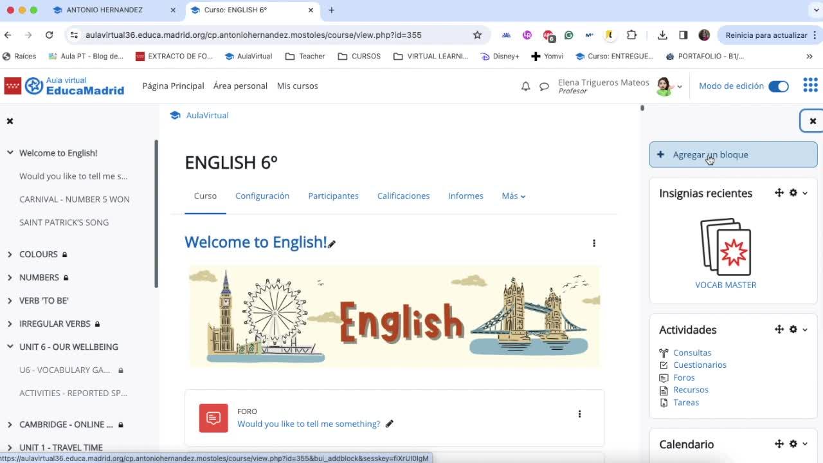Edit the Welcome to English! section title
Viewport: 823px width, 463px height.
click(332, 243)
